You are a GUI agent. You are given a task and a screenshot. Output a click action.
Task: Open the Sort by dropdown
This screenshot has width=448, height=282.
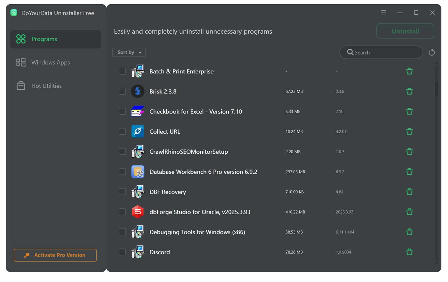129,52
